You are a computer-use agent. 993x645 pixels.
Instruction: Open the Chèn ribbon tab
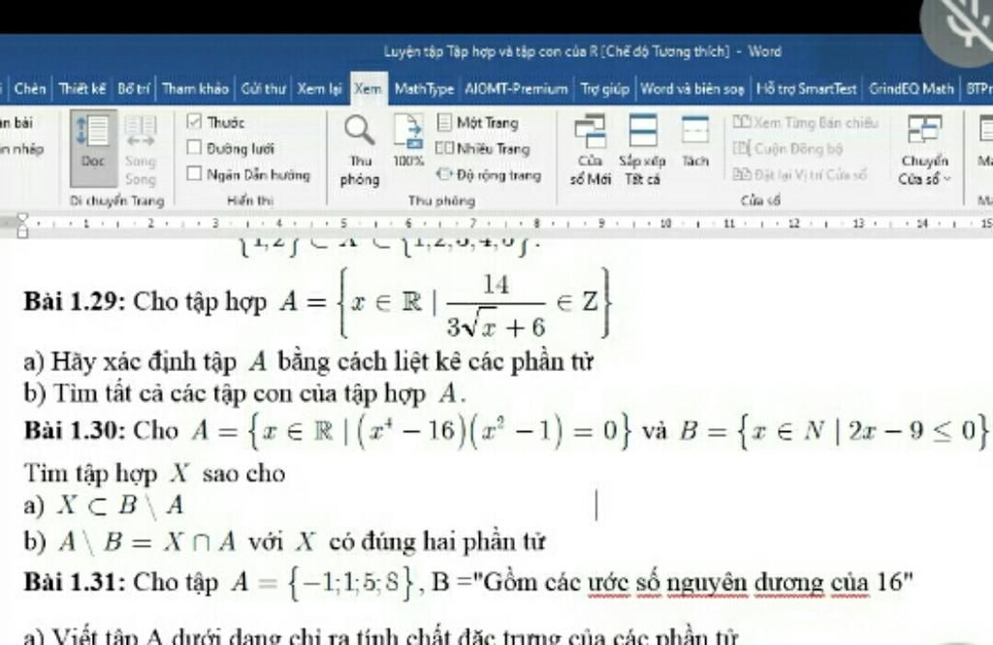pyautogui.click(x=30, y=88)
